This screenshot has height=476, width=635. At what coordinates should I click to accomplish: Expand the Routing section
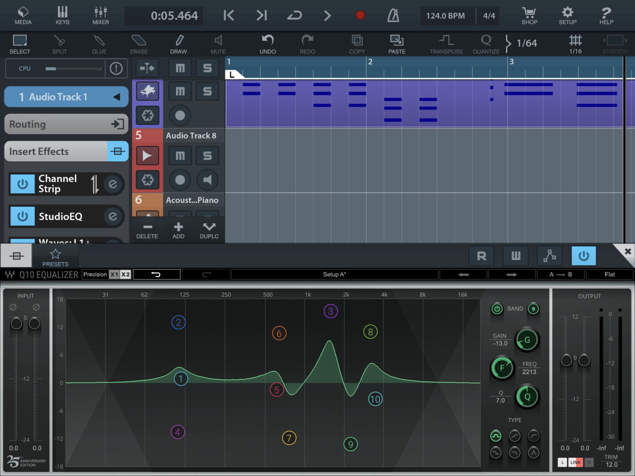(x=66, y=124)
